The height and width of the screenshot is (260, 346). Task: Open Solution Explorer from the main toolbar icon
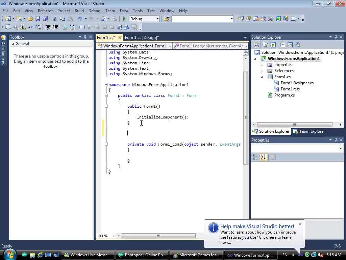click(x=241, y=19)
